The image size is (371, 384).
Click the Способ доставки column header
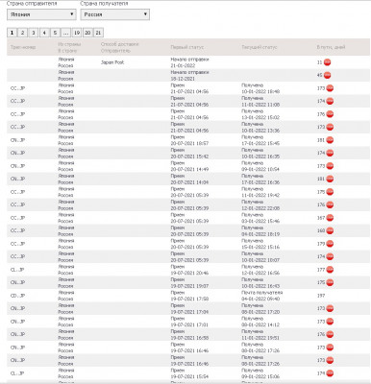(119, 44)
